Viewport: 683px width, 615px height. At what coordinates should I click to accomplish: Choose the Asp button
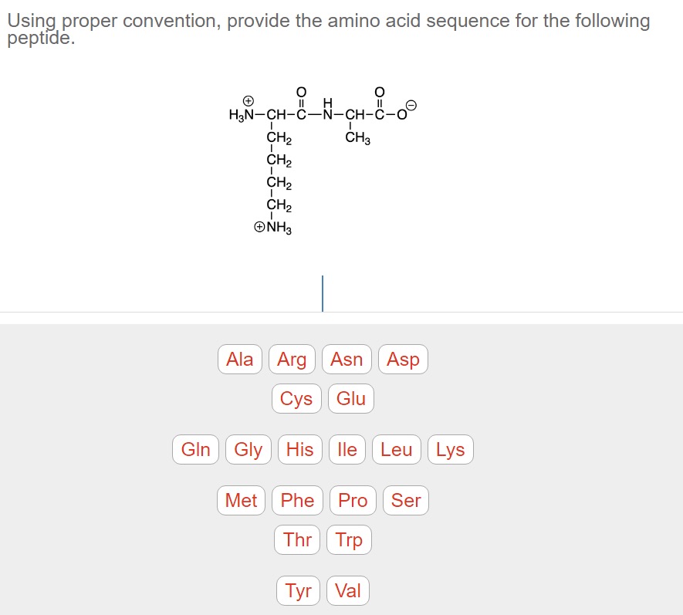pyautogui.click(x=403, y=359)
